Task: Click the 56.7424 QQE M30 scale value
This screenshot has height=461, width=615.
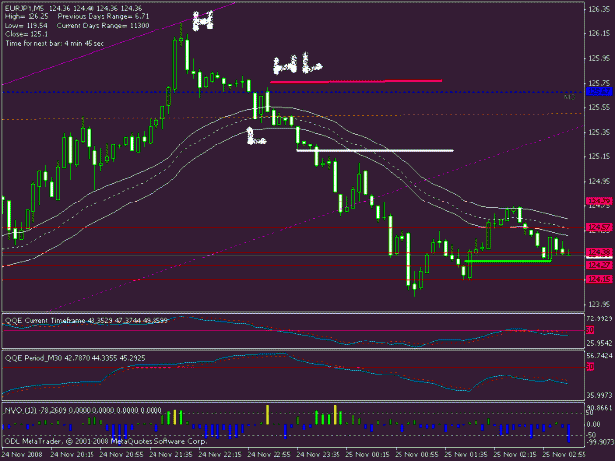Action: pos(599,356)
